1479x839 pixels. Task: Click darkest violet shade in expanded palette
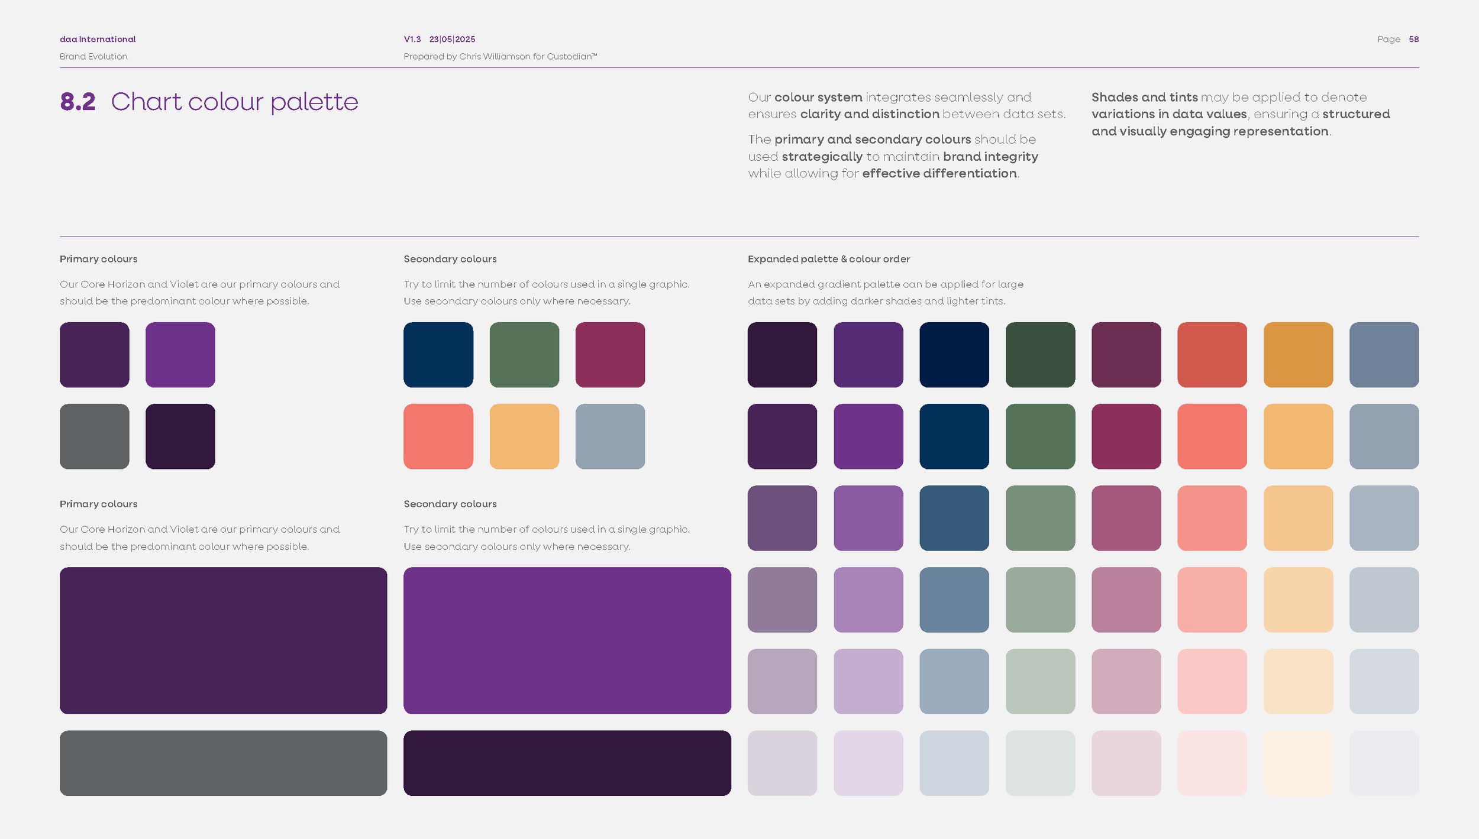(x=868, y=355)
